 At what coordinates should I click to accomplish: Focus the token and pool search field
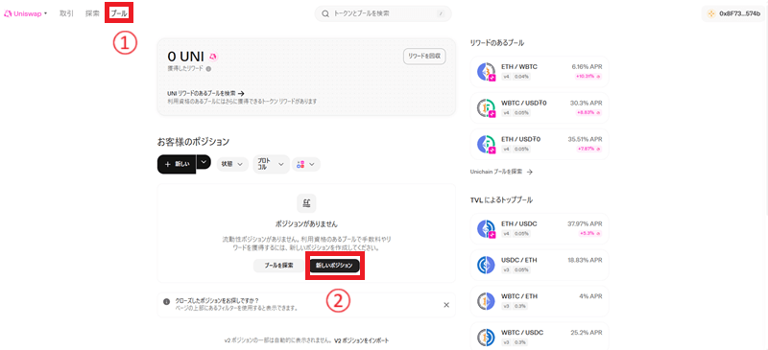click(x=383, y=13)
